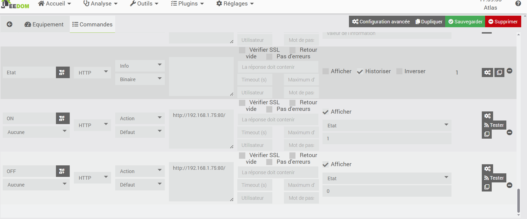Open the Plugins menu
This screenshot has height=219, width=527.
(x=187, y=4)
